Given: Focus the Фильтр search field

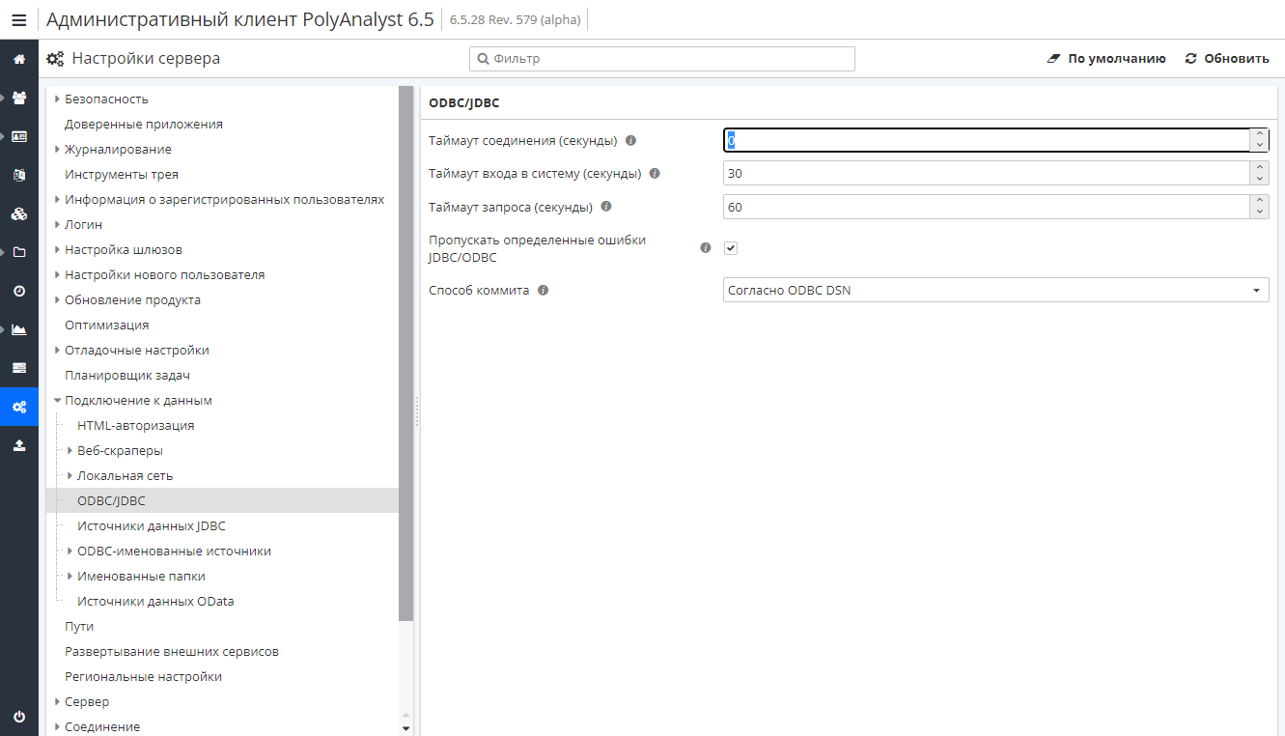Looking at the screenshot, I should coord(662,59).
